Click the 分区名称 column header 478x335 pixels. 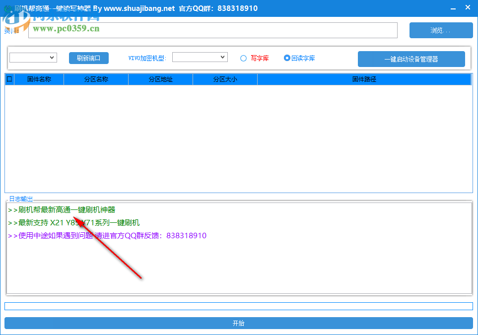(96, 79)
